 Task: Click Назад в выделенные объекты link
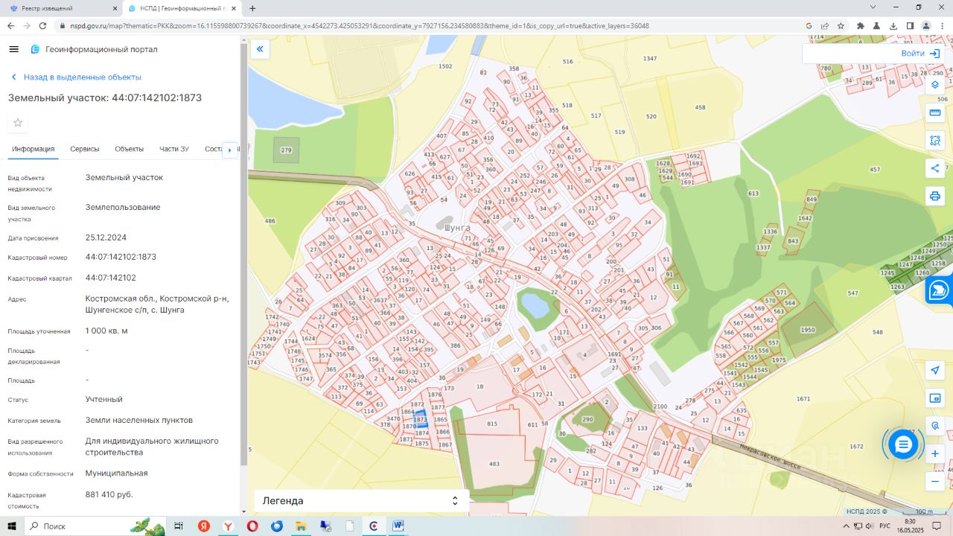pos(82,77)
